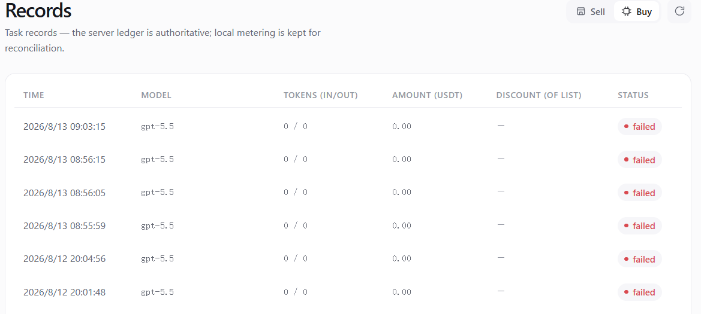Click gpt-5.5 model in the 08:55:59 row

(157, 225)
